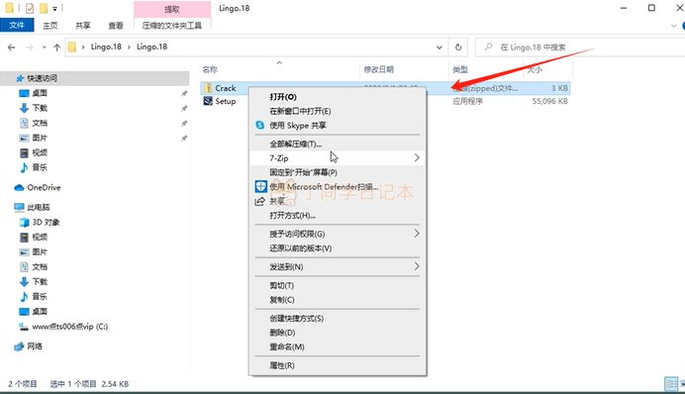Select the Setup application icon
The height and width of the screenshot is (394, 685).
(x=208, y=101)
